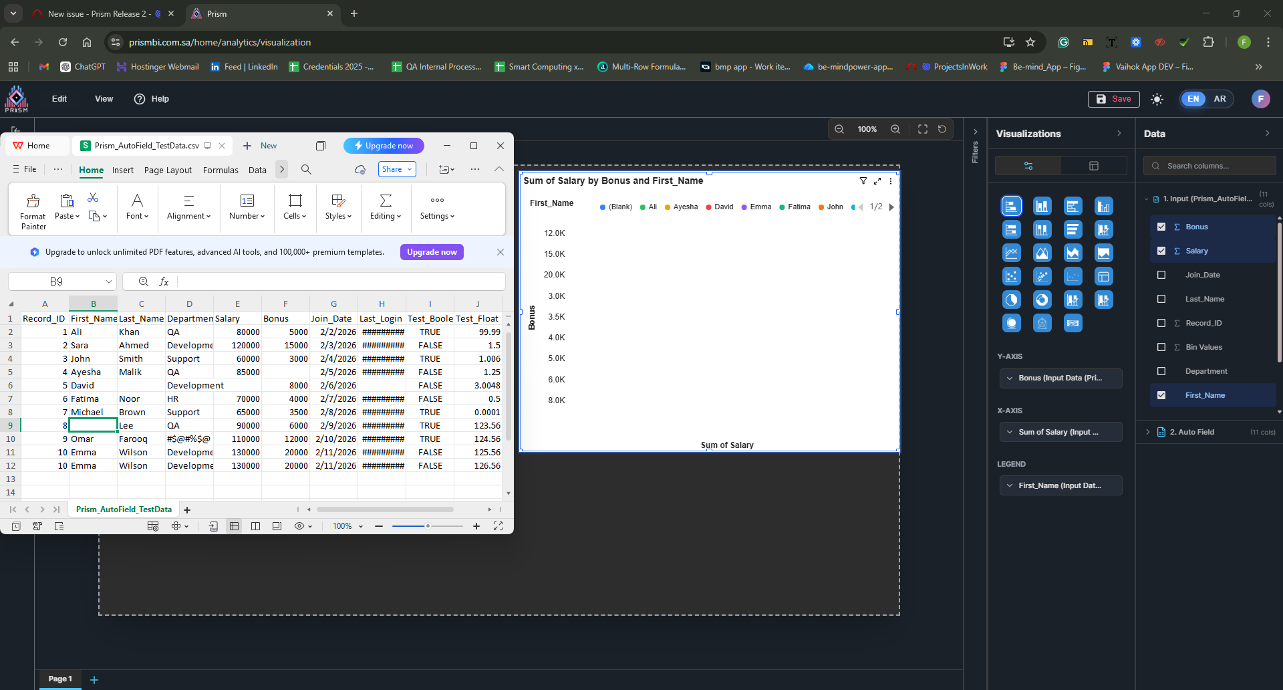This screenshot has width=1283, height=690.
Task: Click the Save button
Action: coord(1114,99)
